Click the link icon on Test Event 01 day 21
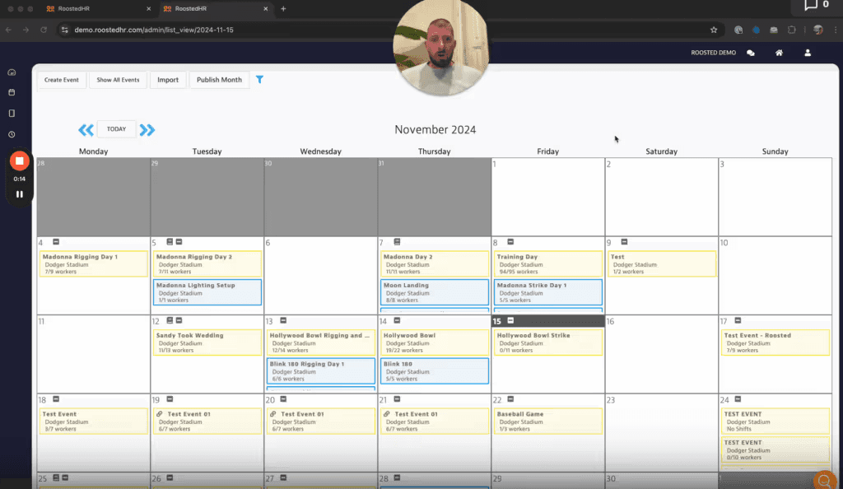 (x=387, y=414)
